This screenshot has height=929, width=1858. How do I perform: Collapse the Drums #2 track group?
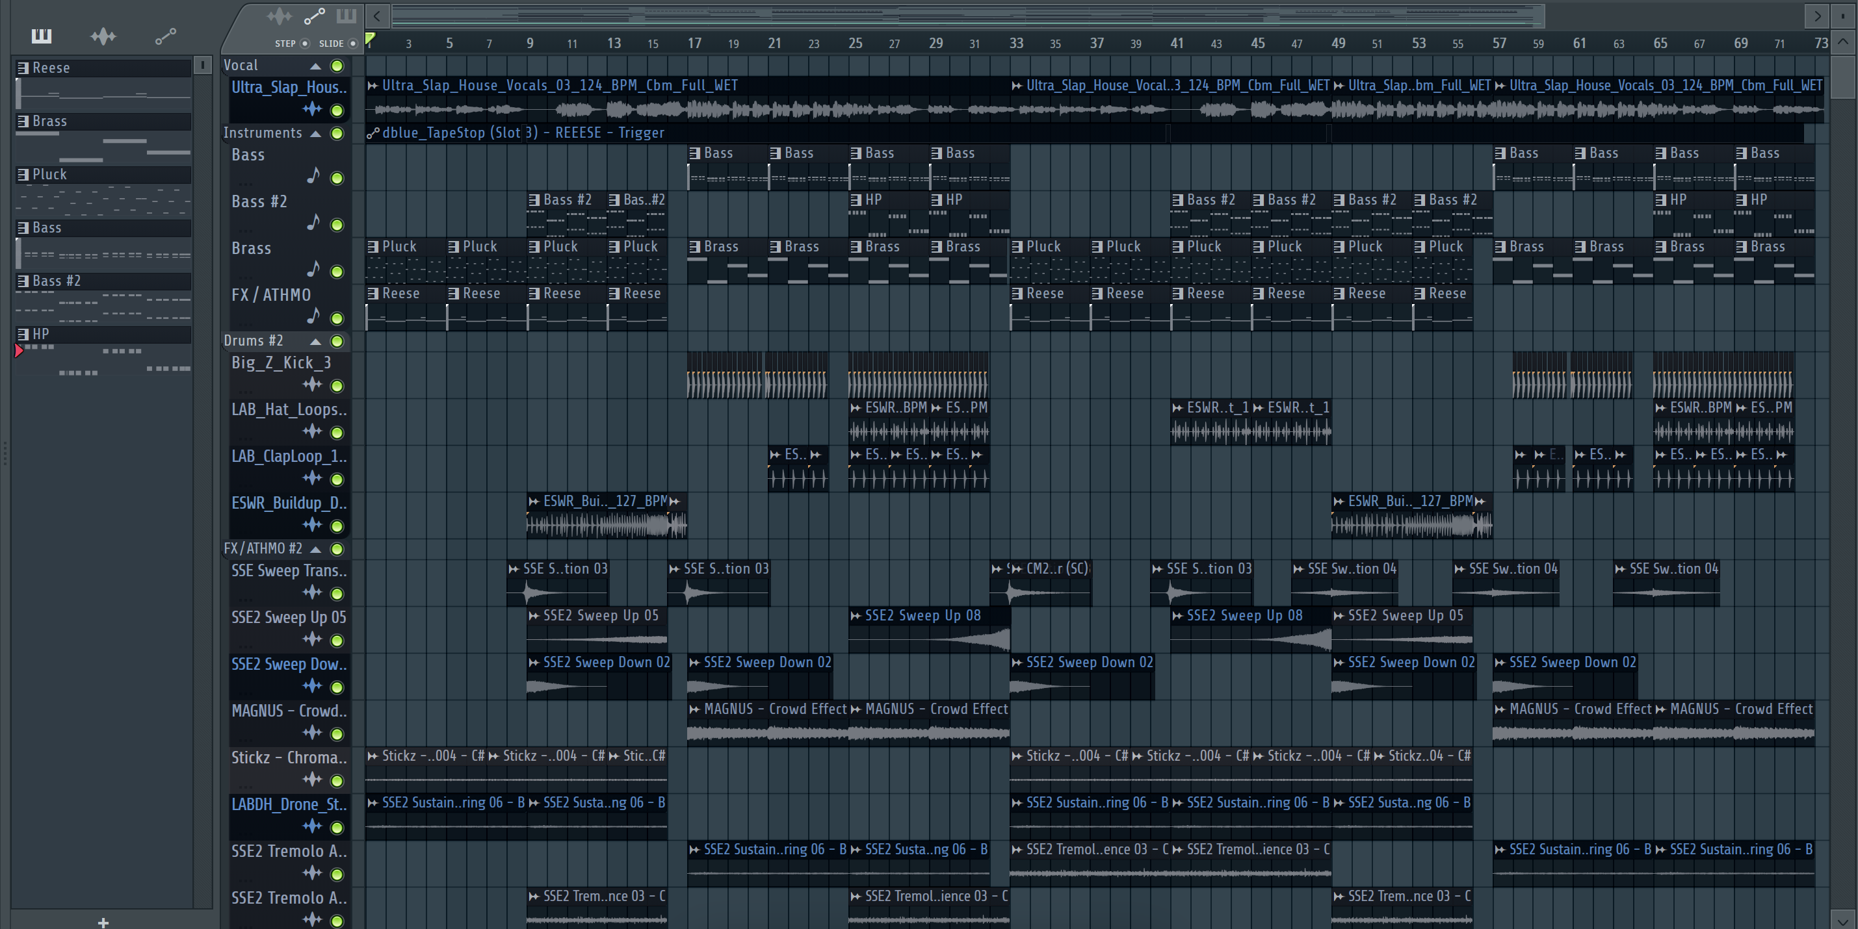tap(315, 342)
